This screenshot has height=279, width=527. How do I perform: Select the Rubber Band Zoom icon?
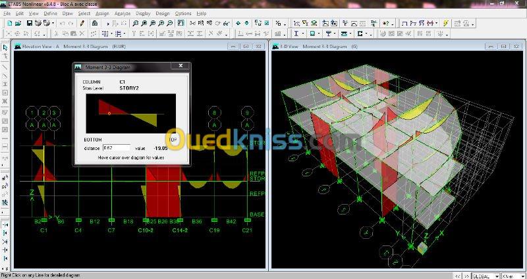click(x=135, y=23)
